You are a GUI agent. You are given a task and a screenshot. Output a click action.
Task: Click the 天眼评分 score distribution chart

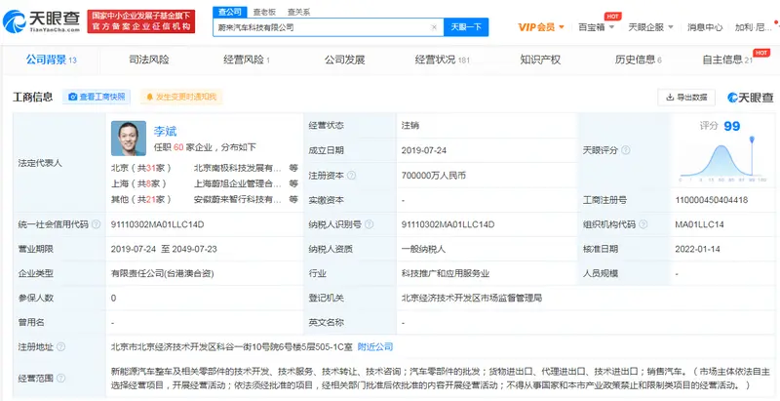[x=723, y=159]
